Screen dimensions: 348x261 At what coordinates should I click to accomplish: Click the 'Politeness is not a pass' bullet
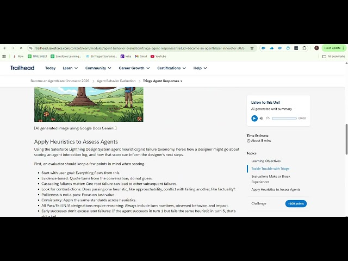pos(78,195)
